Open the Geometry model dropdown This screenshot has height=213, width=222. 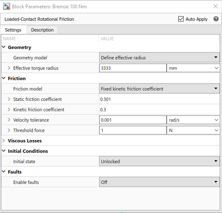159,58
